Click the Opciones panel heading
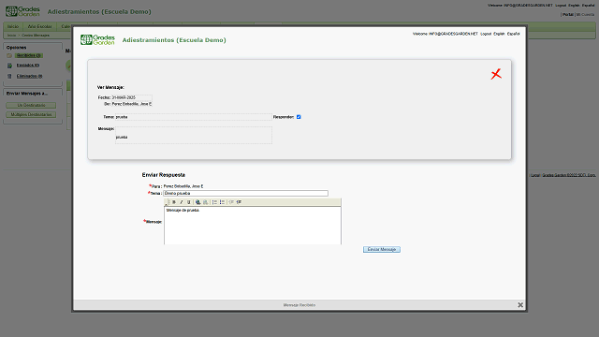This screenshot has height=337, width=599. pyautogui.click(x=17, y=48)
